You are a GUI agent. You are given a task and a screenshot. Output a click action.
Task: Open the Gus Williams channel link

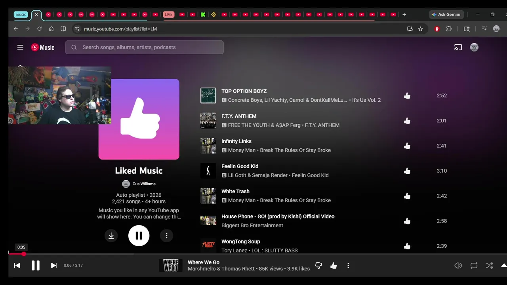pos(144,184)
